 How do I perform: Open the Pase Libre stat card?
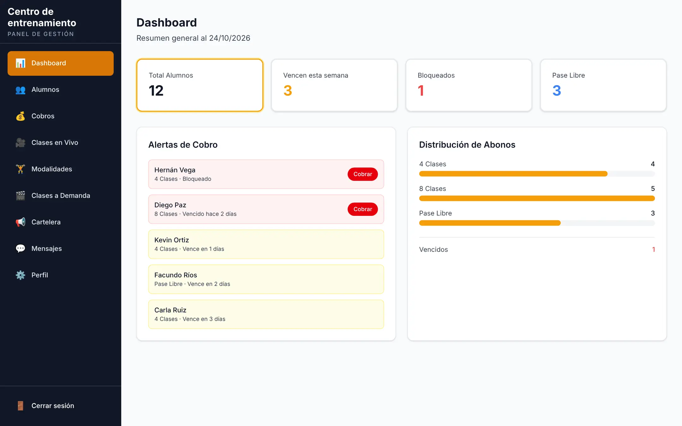[603, 85]
